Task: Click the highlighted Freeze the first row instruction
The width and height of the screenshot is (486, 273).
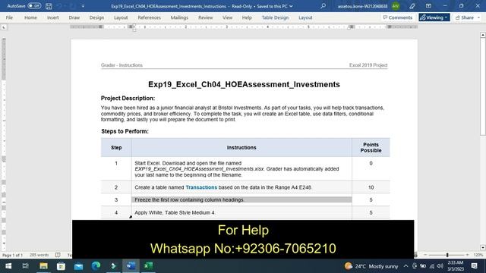Action: (x=241, y=200)
